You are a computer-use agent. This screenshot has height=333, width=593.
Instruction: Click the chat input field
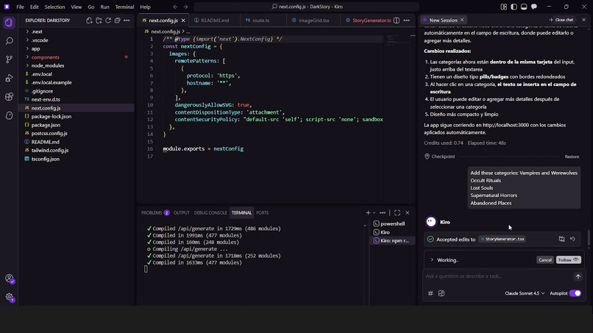coord(497,276)
